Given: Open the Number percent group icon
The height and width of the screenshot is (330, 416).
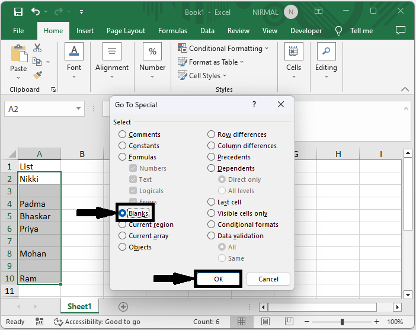Looking at the screenshot, I should [152, 51].
